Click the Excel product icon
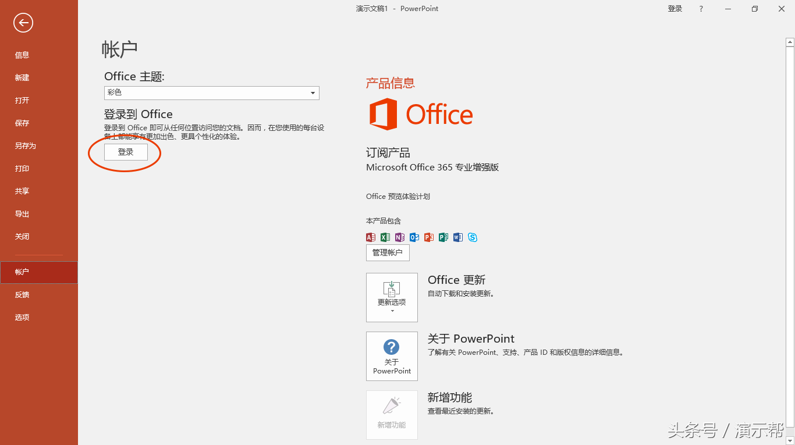This screenshot has width=795, height=445. [385, 237]
